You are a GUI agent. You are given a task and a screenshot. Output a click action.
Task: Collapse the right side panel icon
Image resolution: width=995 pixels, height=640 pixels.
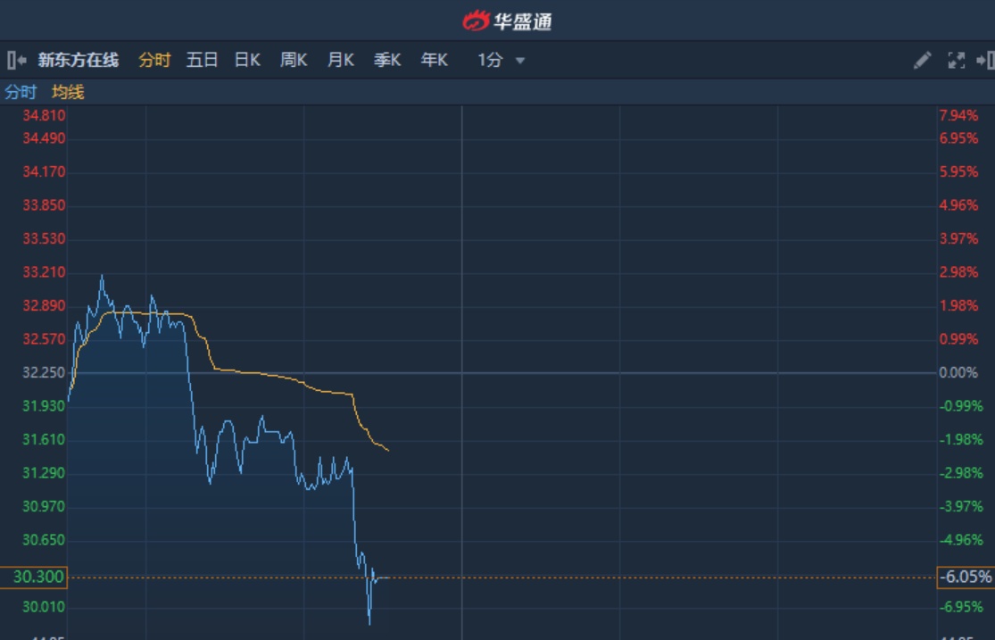click(985, 61)
